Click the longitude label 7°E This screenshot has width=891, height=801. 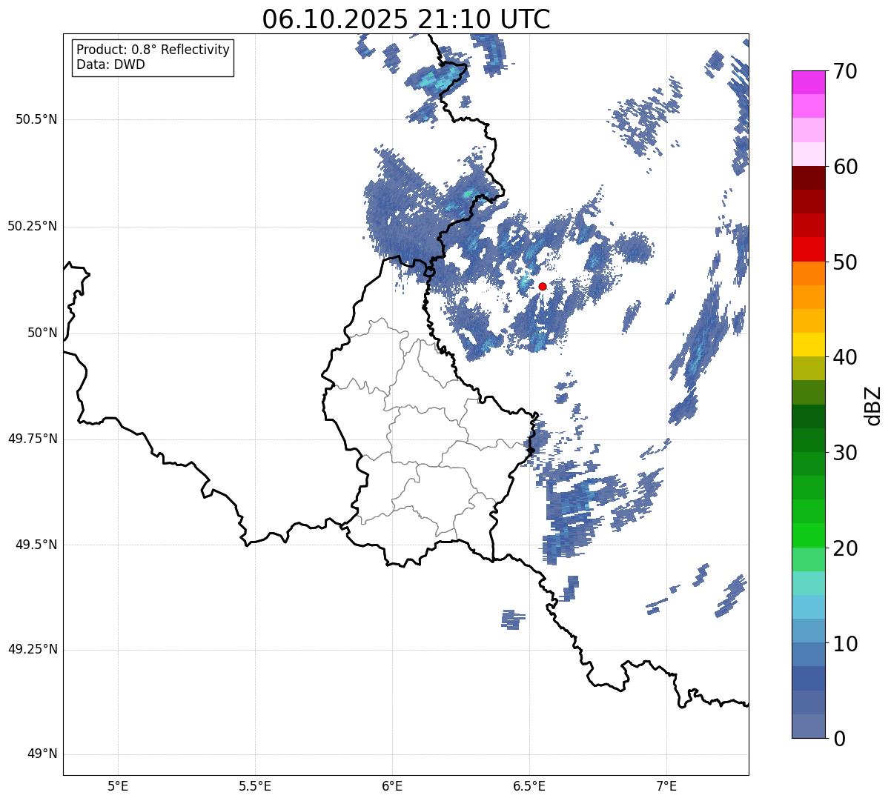pos(666,785)
